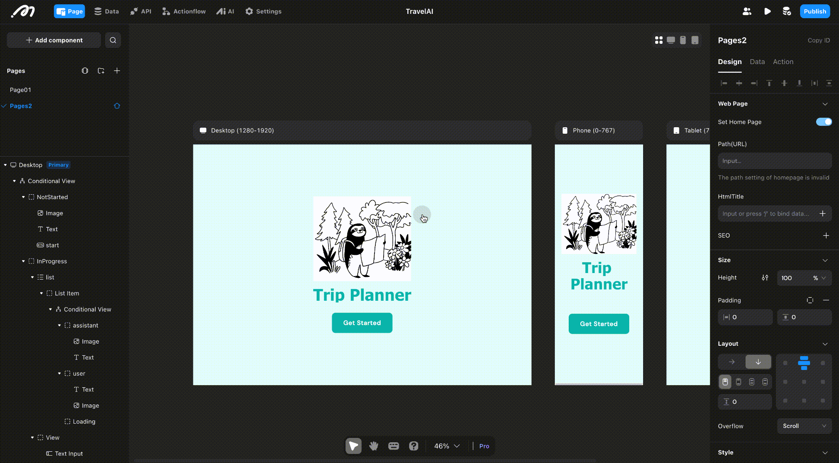This screenshot has width=839, height=463.
Task: Open the help question mark icon
Action: [413, 446]
